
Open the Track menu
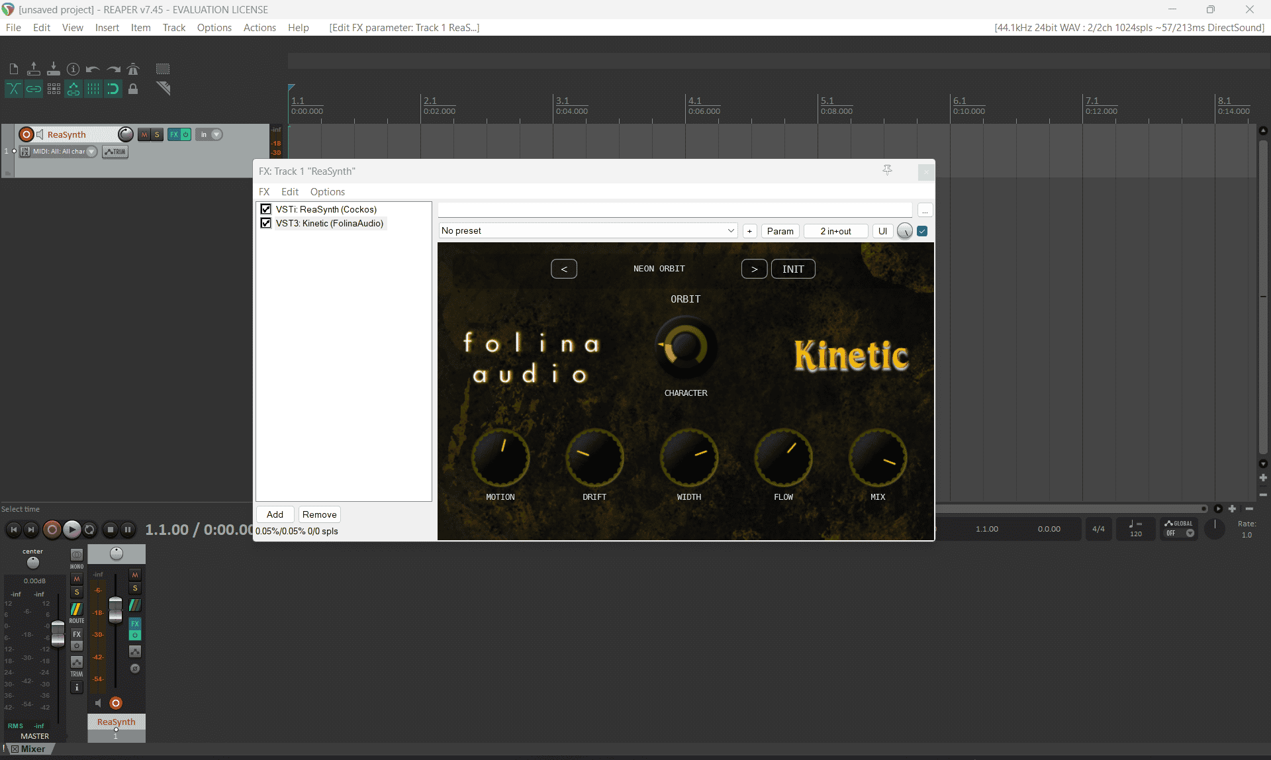click(174, 27)
